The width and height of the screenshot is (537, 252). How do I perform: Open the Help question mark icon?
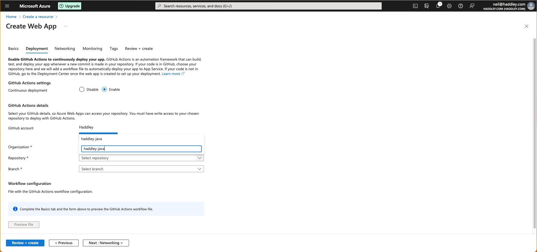coord(461,6)
